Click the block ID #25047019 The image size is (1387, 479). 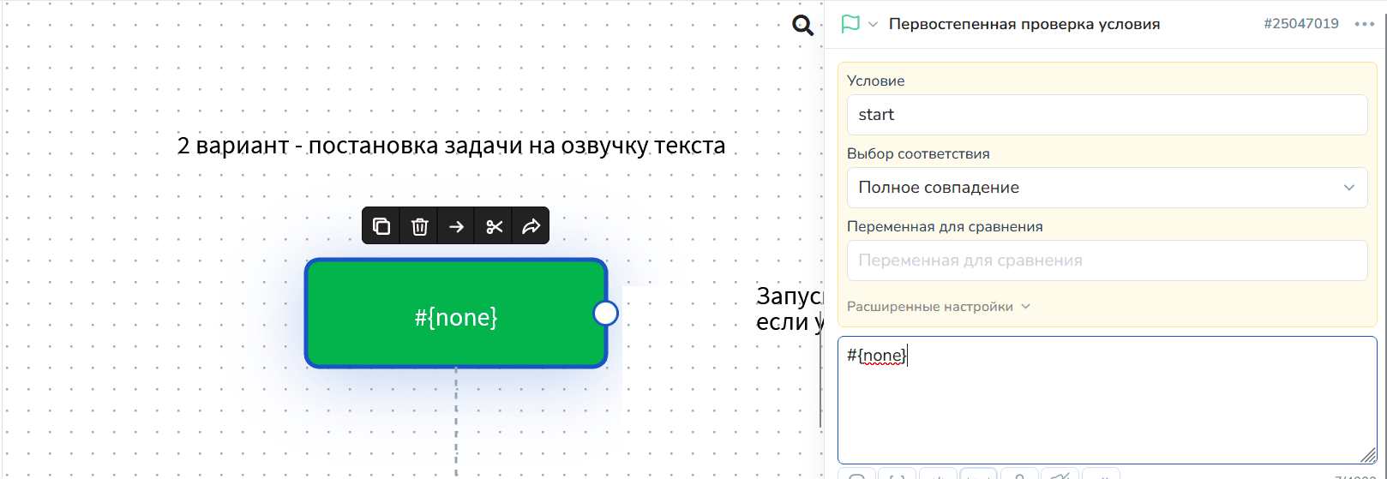(x=1300, y=24)
